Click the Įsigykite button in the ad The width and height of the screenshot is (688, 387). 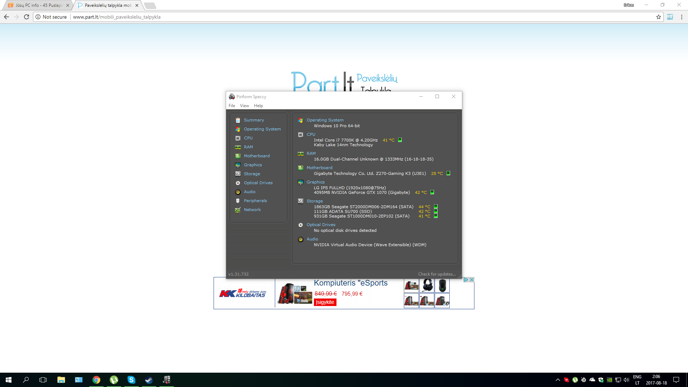pyautogui.click(x=325, y=302)
